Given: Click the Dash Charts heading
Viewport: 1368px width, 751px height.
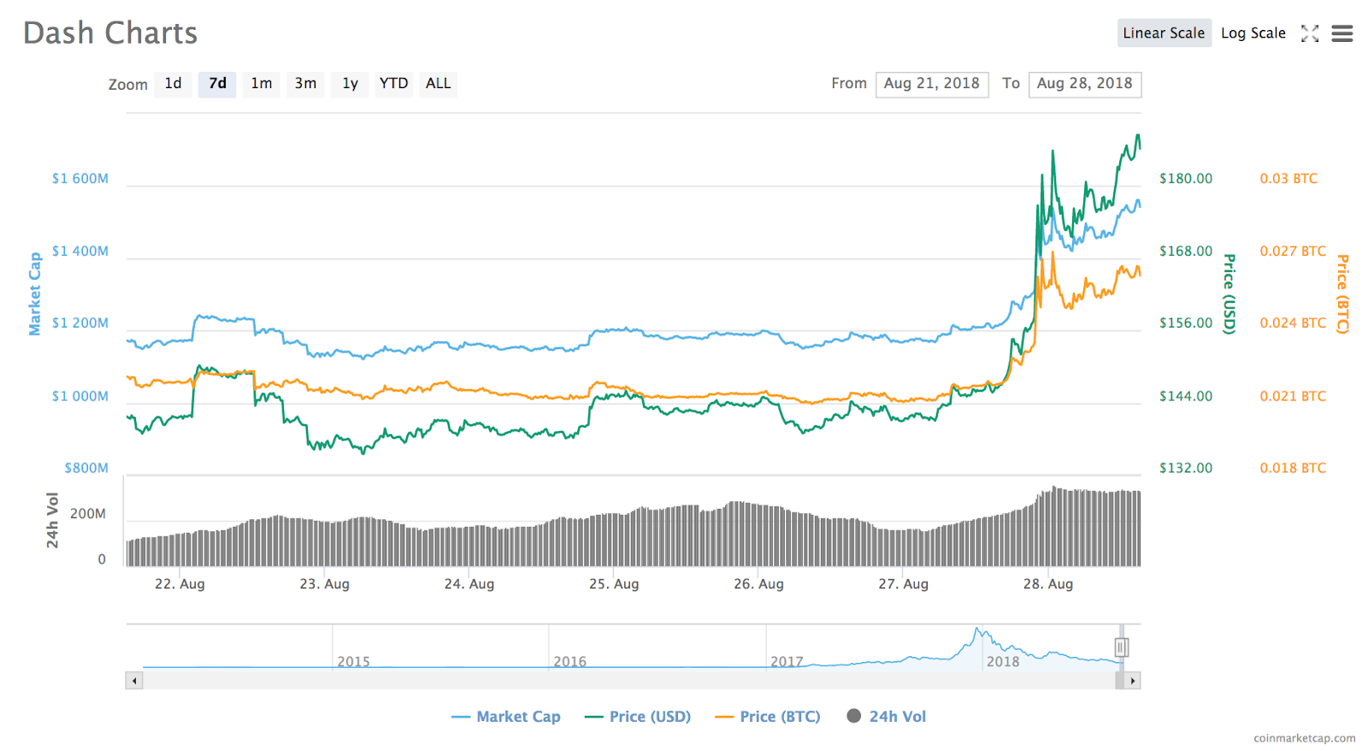Looking at the screenshot, I should 110,33.
